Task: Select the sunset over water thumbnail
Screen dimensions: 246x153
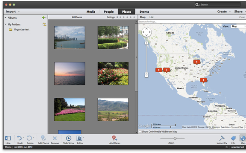Action: click(70, 74)
